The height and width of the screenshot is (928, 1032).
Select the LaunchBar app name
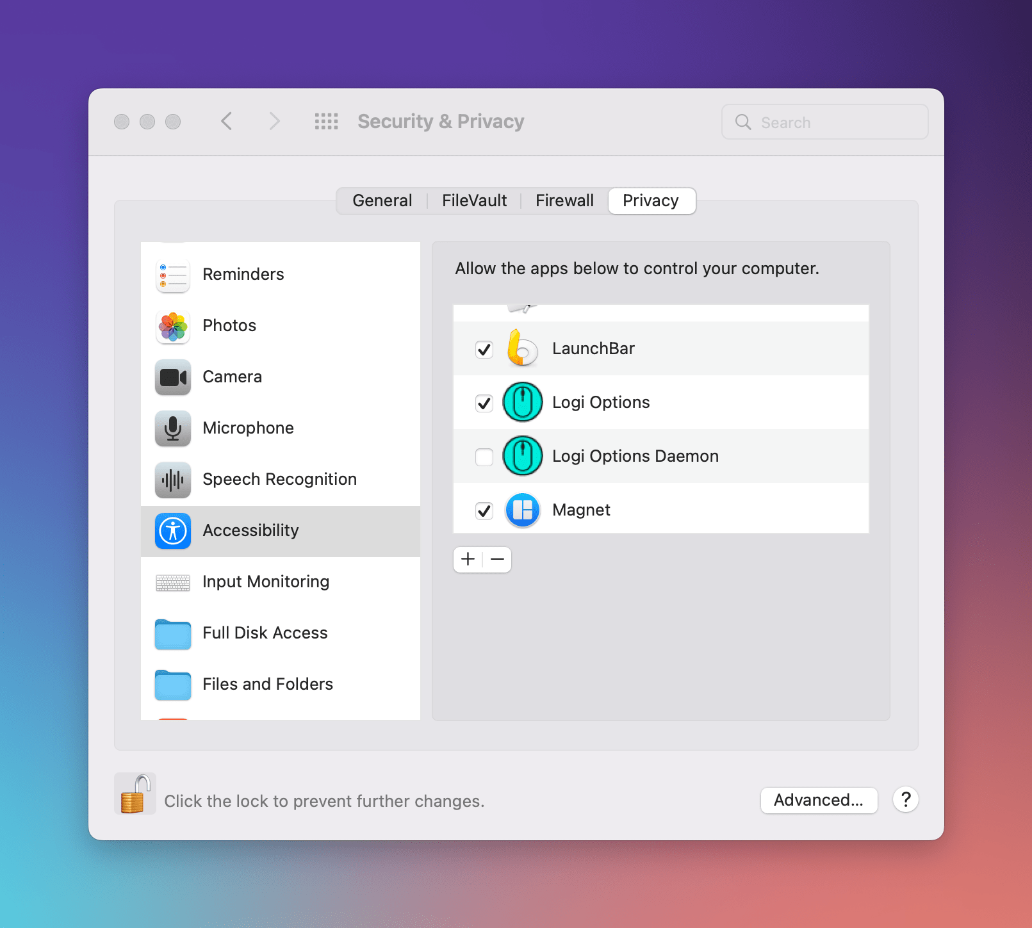pos(593,348)
